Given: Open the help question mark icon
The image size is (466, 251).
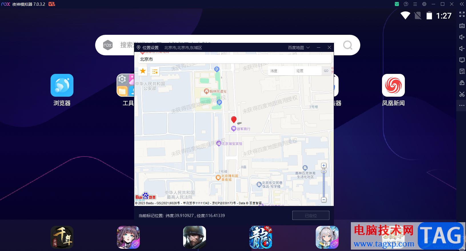Looking at the screenshot, I should click(406, 4).
